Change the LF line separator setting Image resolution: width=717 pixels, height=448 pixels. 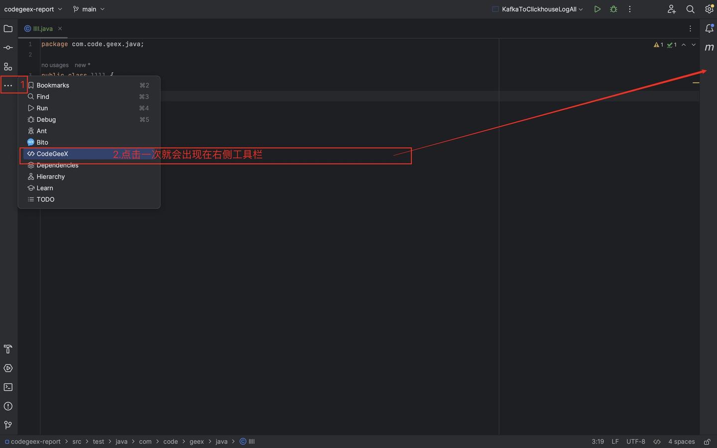(615, 442)
